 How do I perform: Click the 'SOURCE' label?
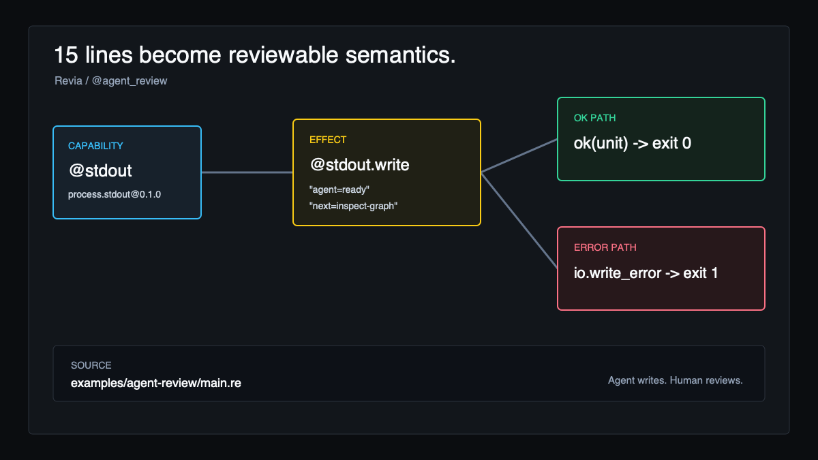[x=91, y=365]
